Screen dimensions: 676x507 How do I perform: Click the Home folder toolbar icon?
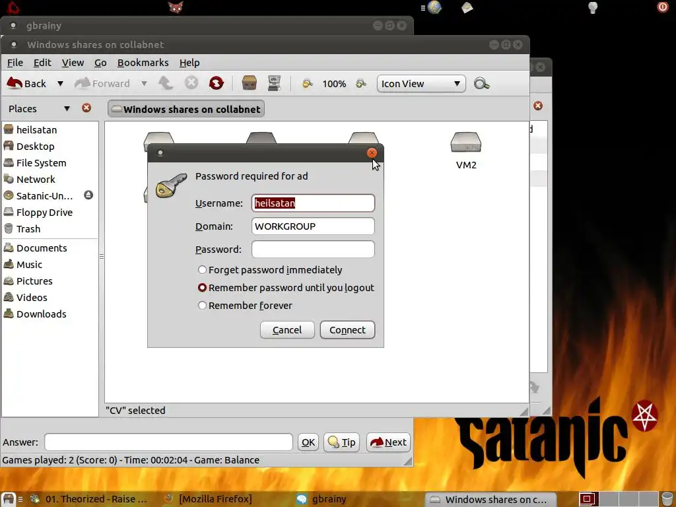[x=249, y=83]
